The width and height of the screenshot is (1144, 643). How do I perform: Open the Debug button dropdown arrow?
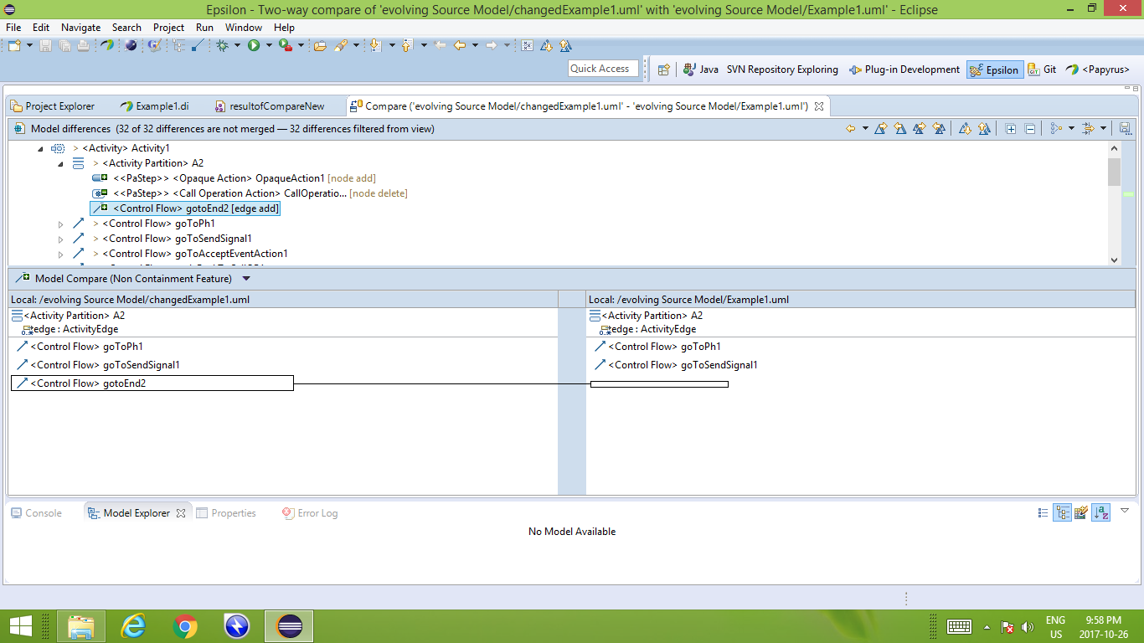click(237, 45)
